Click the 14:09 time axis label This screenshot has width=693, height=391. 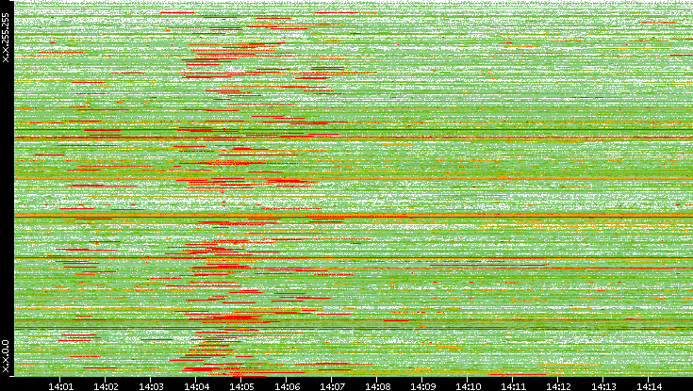(x=423, y=386)
